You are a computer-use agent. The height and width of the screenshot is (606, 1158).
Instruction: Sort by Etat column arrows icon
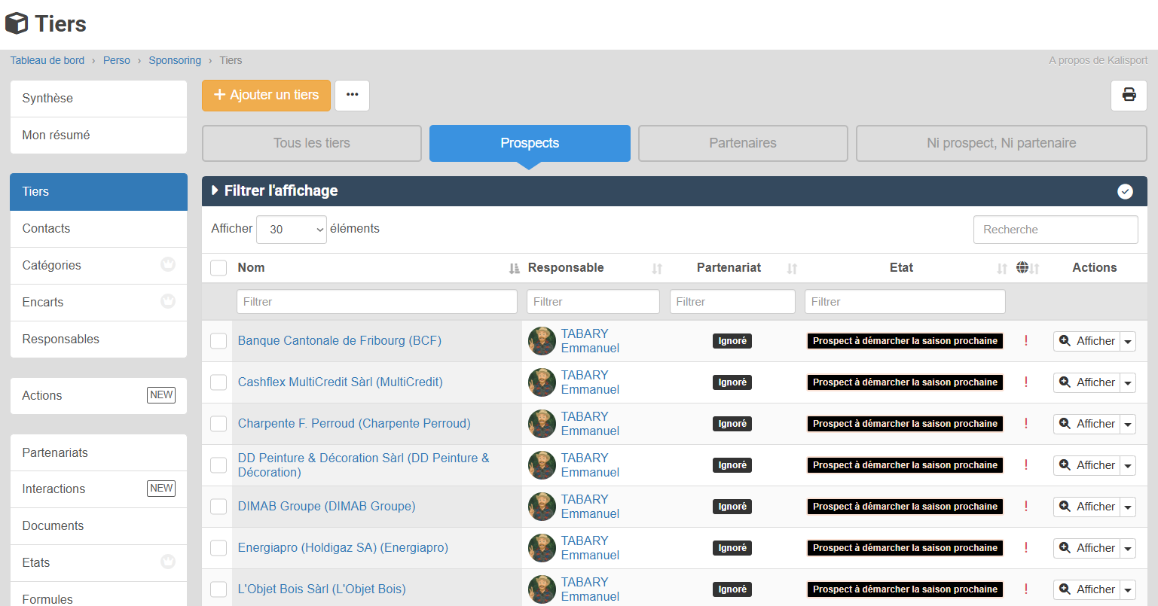point(1001,268)
